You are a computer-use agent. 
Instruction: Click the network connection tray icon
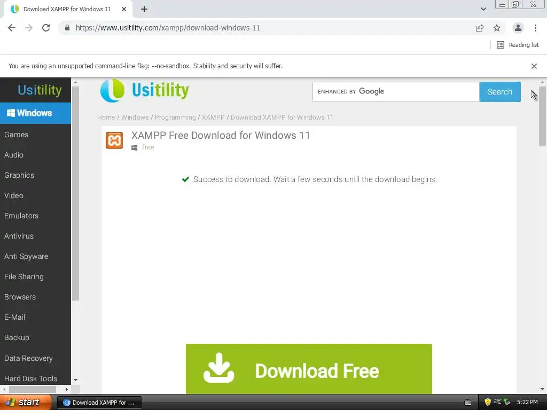click(x=497, y=403)
